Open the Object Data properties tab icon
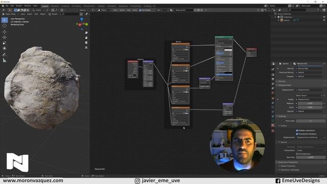The image size is (327, 184). coord(273,121)
